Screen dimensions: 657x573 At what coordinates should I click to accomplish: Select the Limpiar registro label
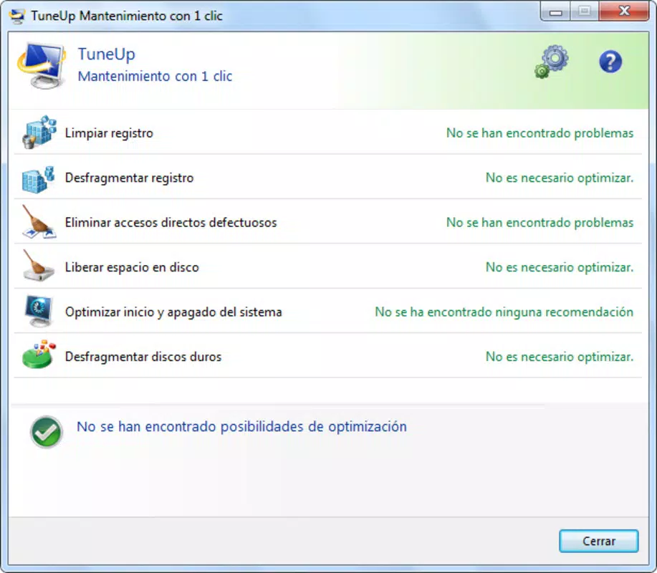tap(109, 133)
